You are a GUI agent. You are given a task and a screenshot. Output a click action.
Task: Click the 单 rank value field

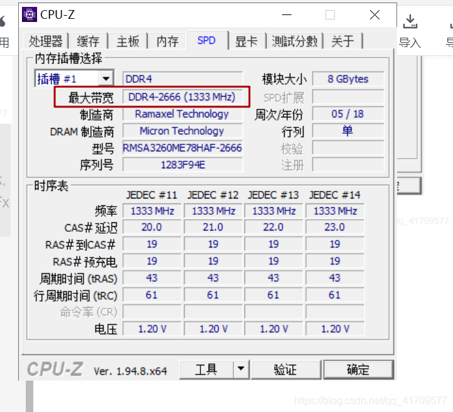pyautogui.click(x=348, y=131)
